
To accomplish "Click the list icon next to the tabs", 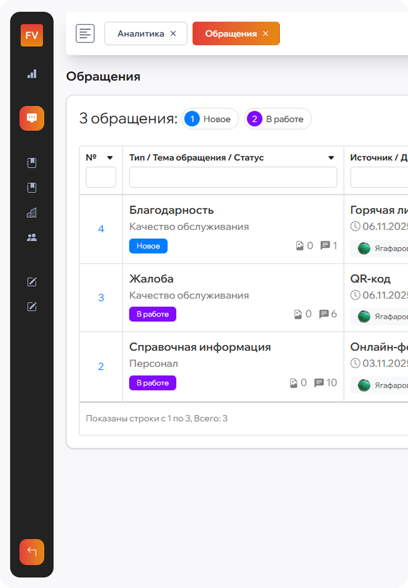I will tap(85, 33).
